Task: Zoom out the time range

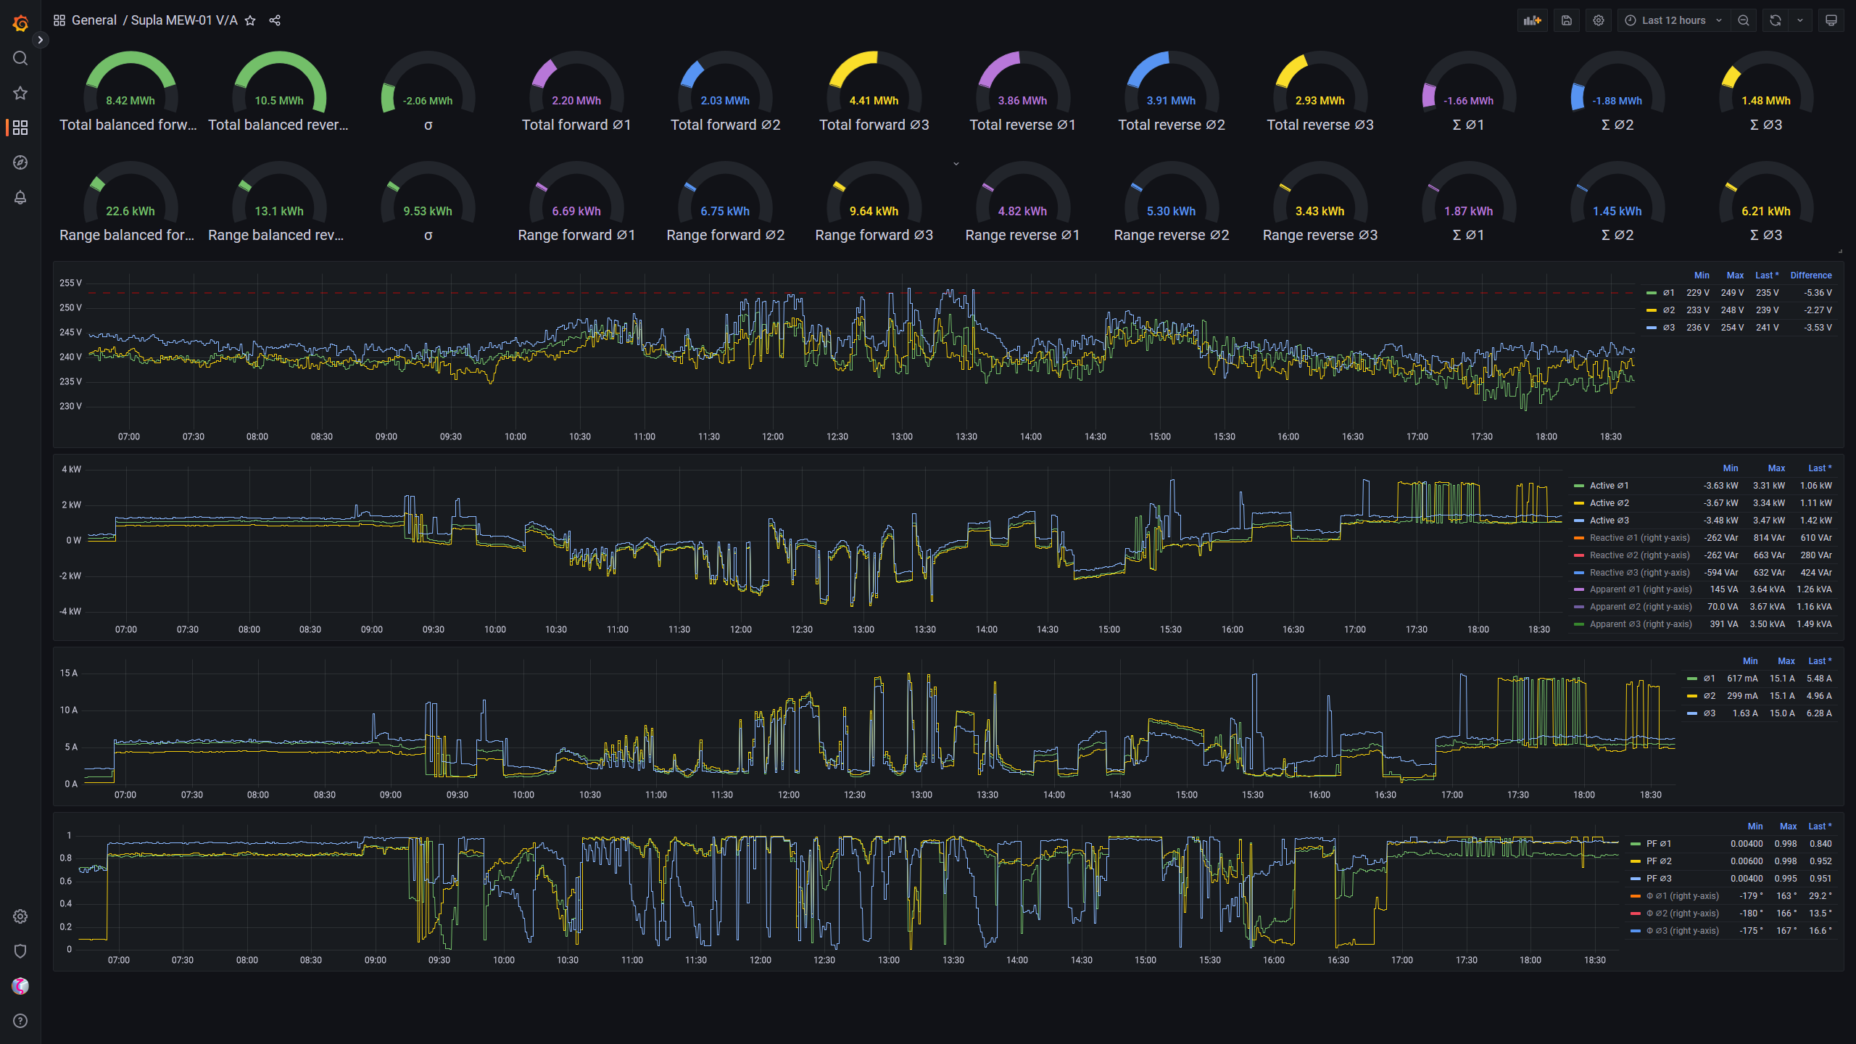Action: pos(1744,20)
